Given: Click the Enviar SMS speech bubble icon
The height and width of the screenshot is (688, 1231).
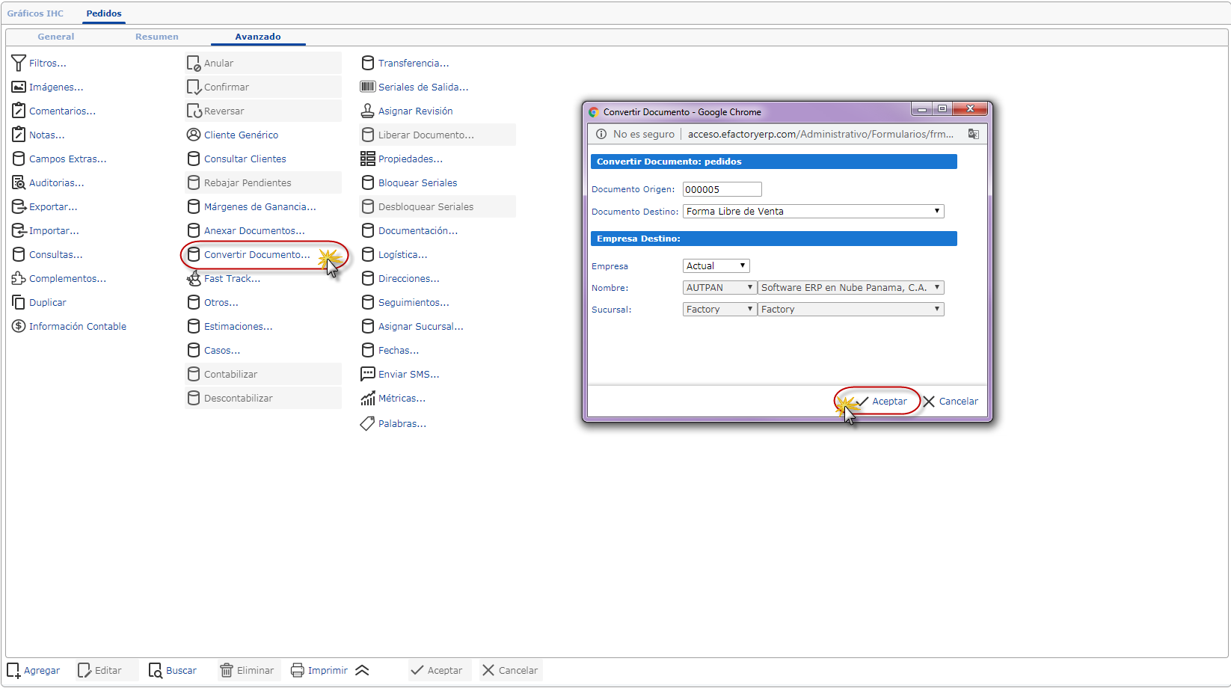Looking at the screenshot, I should pos(367,374).
